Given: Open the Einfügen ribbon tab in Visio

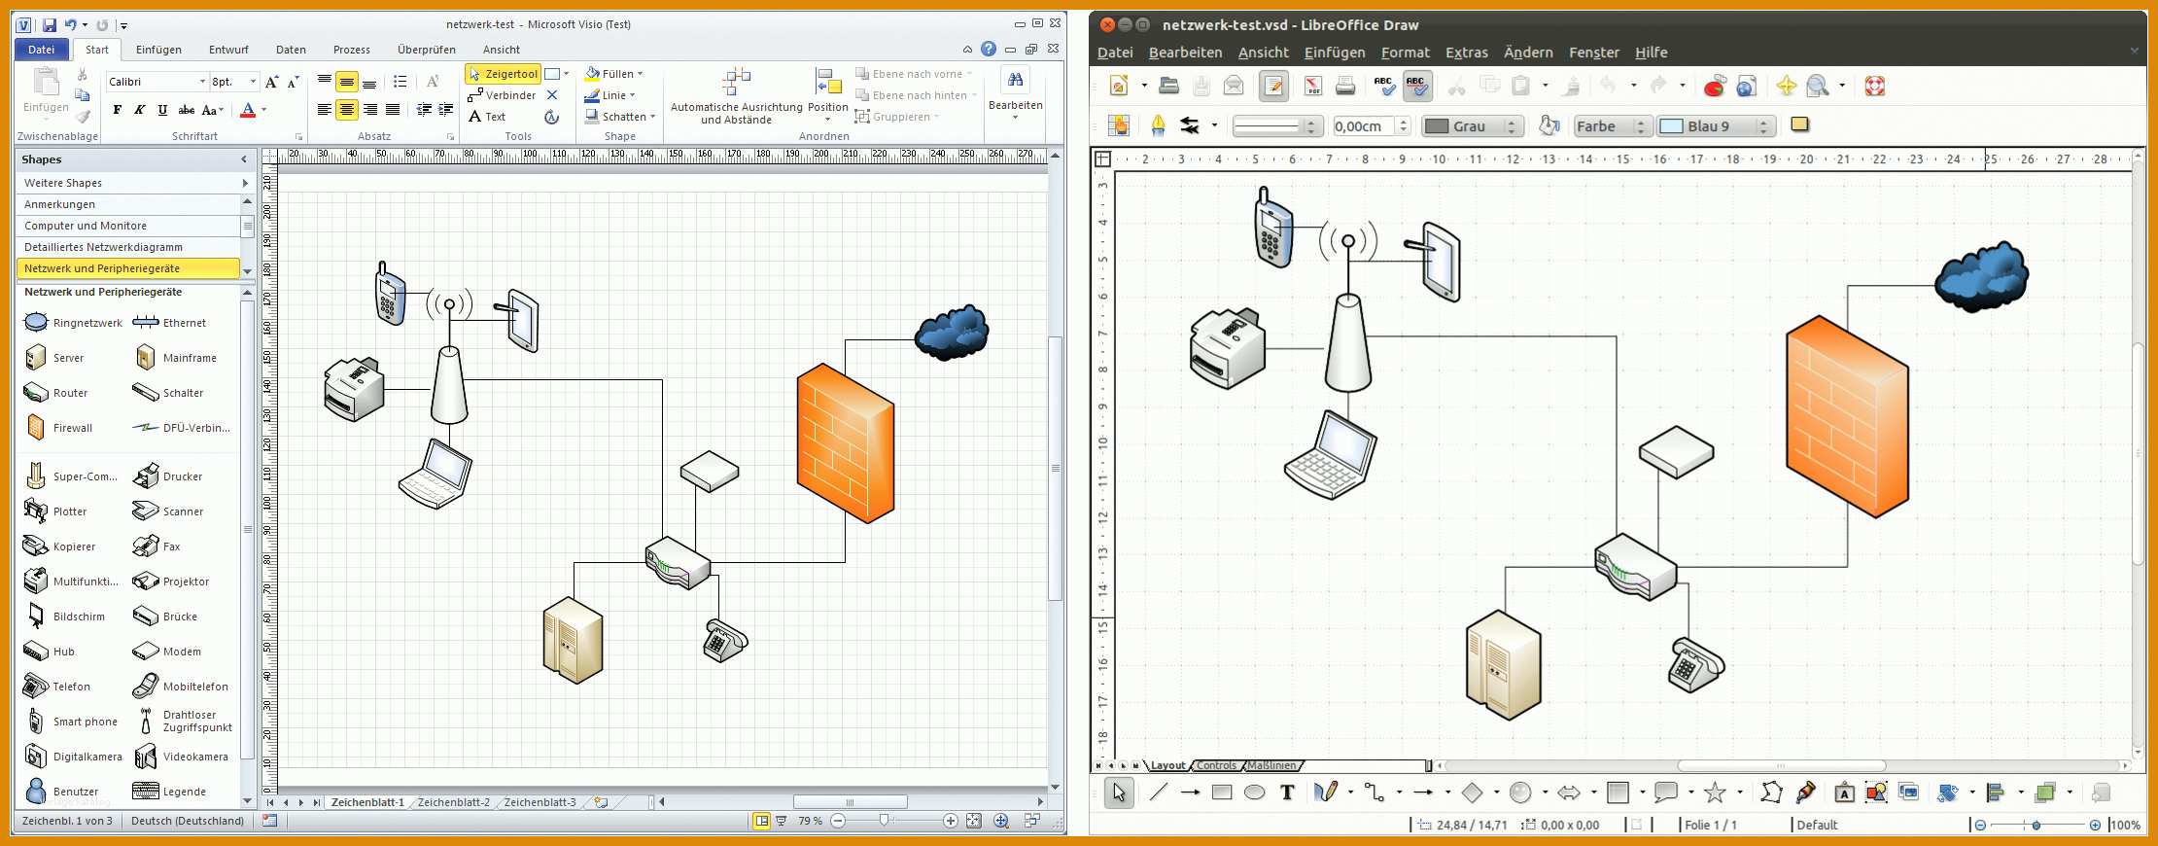Looking at the screenshot, I should click(x=158, y=50).
